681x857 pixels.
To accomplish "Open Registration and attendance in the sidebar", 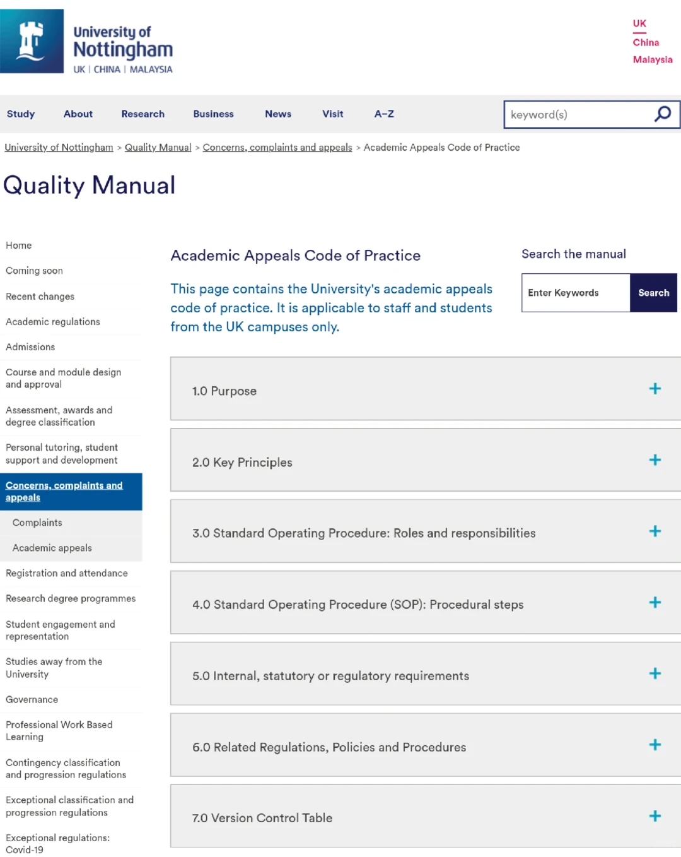I will 67,574.
